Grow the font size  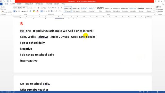(x=29, y=8)
